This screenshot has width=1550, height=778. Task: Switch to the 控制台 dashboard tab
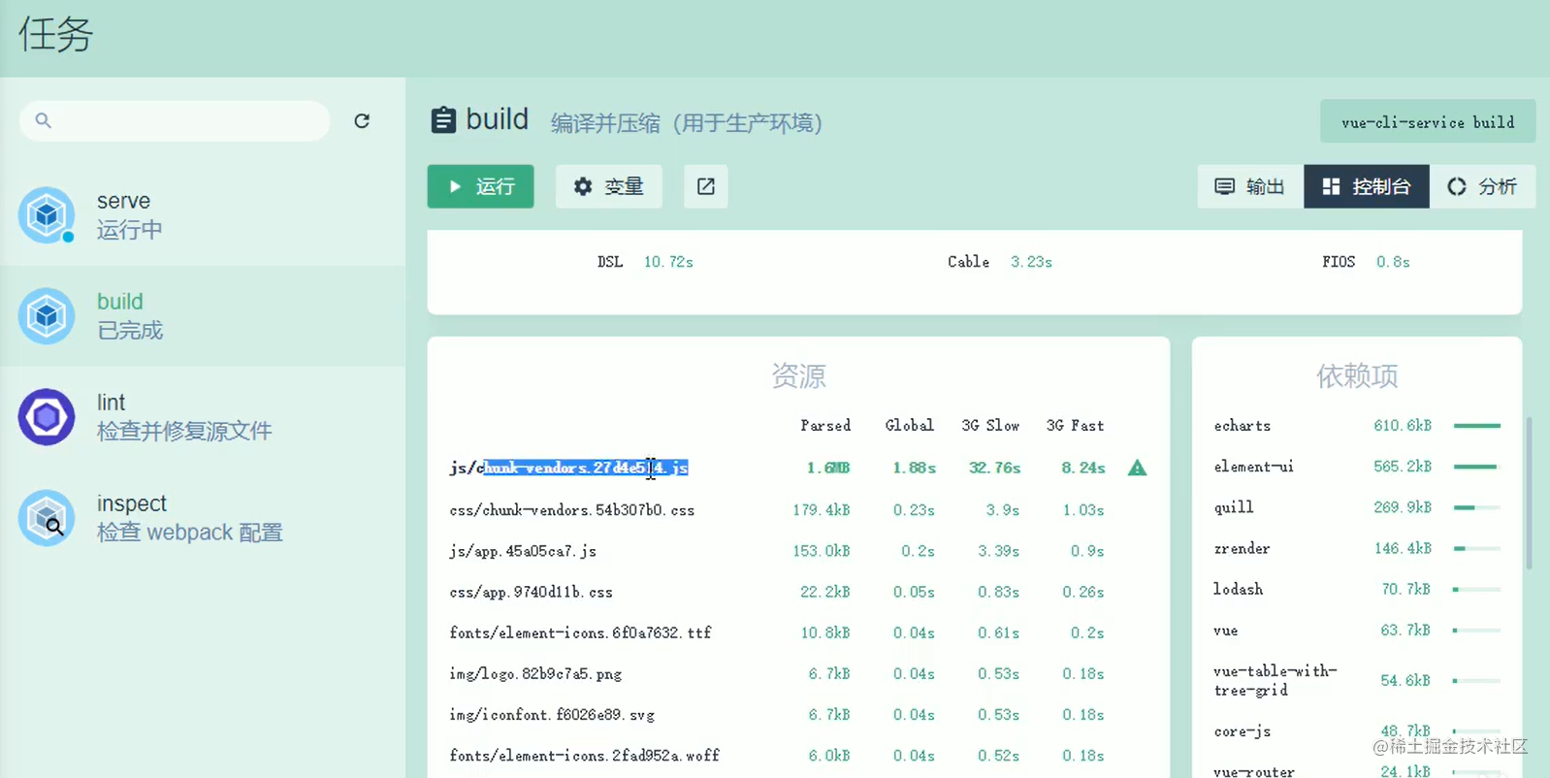click(1367, 186)
